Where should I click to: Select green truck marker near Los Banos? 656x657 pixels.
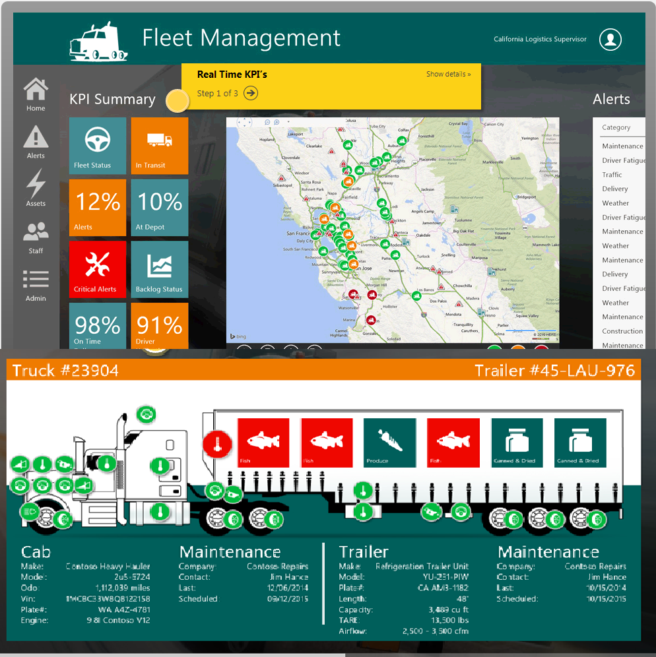pyautogui.click(x=416, y=296)
